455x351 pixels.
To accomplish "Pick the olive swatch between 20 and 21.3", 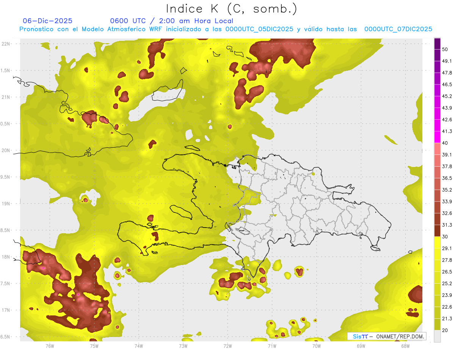I will pyautogui.click(x=438, y=324).
